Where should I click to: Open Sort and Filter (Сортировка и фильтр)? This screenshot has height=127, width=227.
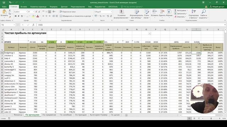coord(194,14)
